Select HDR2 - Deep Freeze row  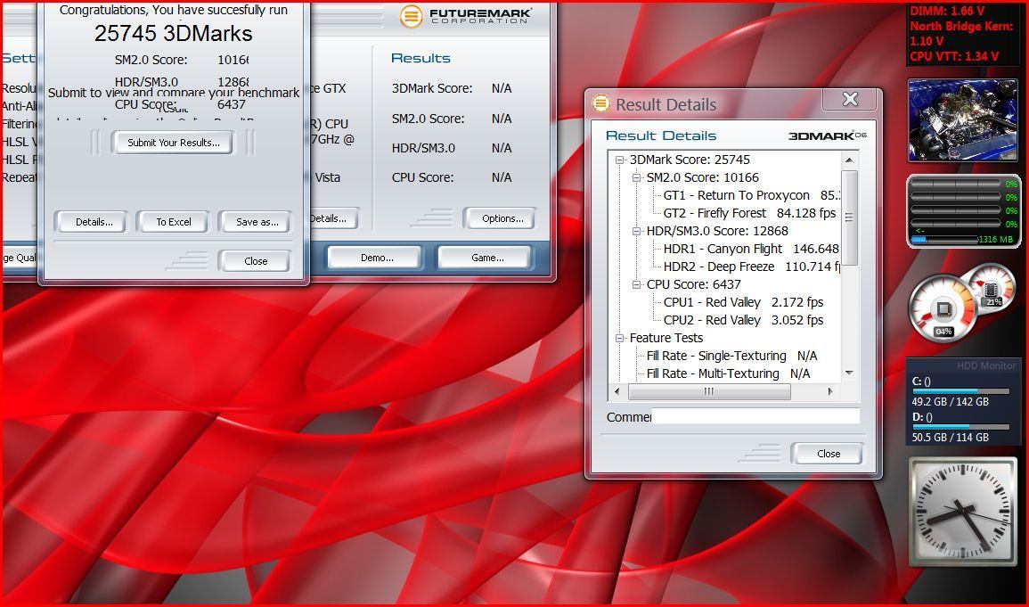point(751,267)
